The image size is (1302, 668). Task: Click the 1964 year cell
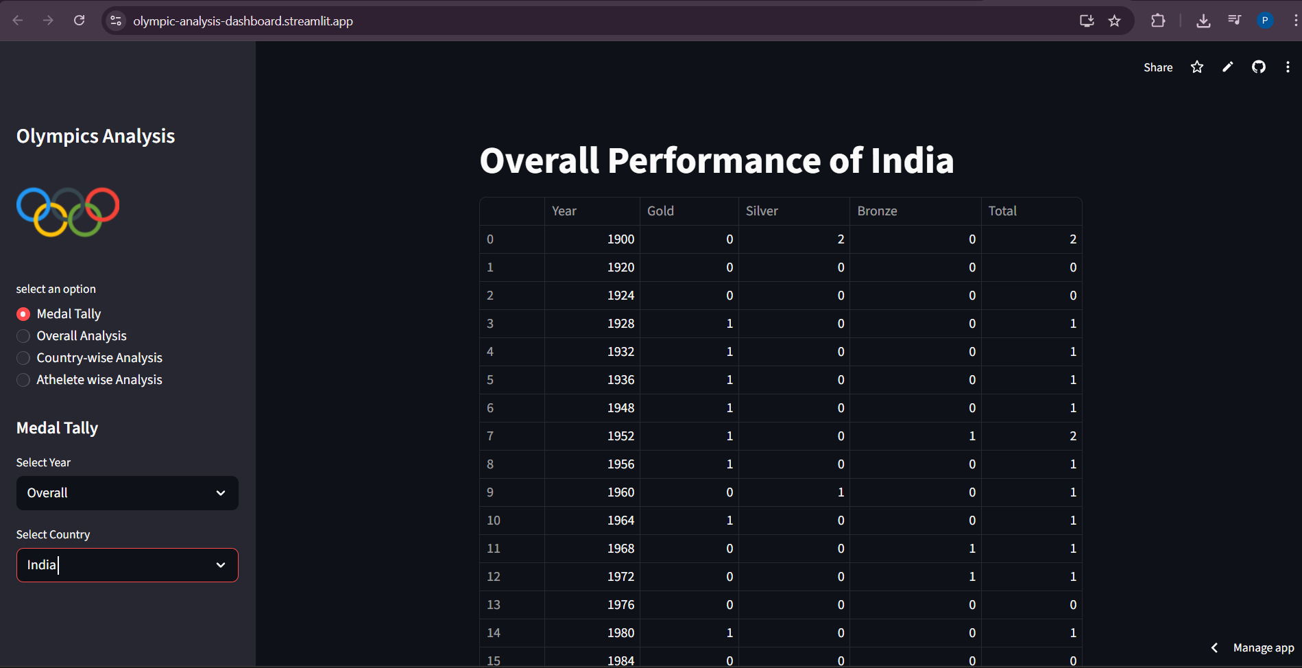pos(592,521)
